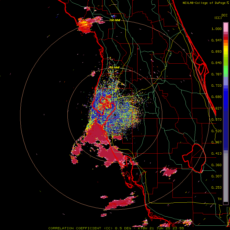
Task: Click the yellow band of the color bar
Action: coord(226,50)
